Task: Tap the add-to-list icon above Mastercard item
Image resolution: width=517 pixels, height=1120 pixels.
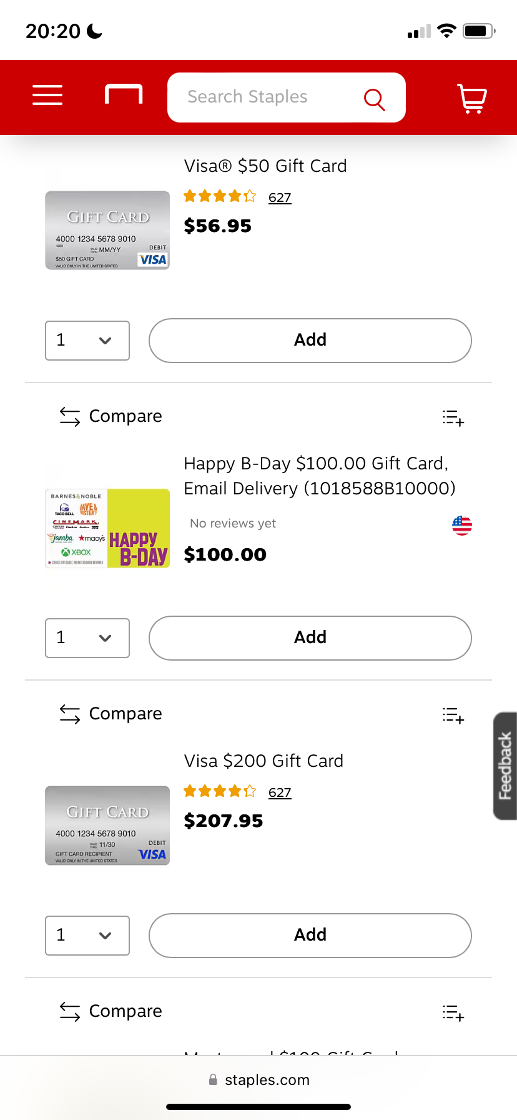Action: tap(453, 1013)
